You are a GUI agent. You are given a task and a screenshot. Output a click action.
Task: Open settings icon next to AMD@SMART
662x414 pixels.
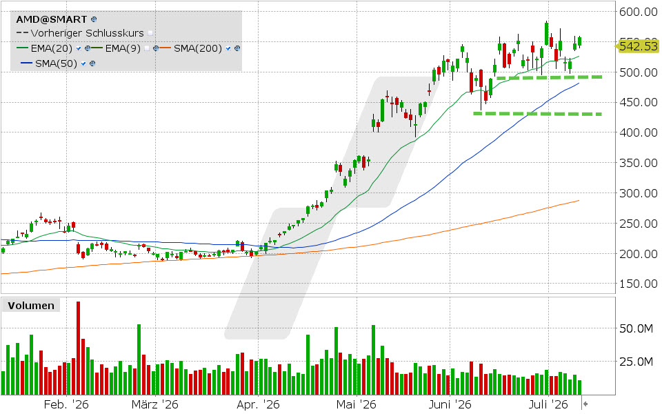click(94, 19)
